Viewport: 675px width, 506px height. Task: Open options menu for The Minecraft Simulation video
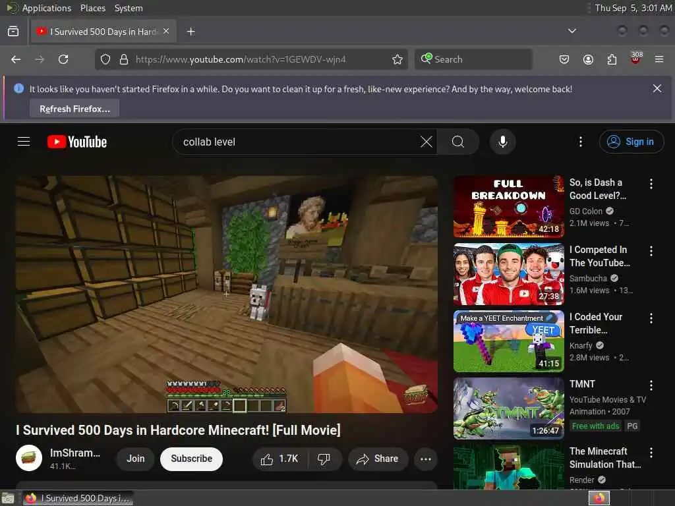point(651,452)
